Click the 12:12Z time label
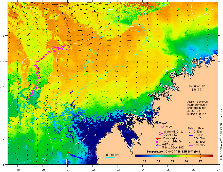The image size is (223, 172). tap(196, 90)
